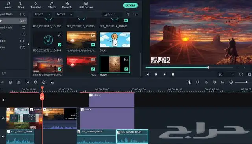Screen dimensions: 252x144
Task: Select the sample colors folder (15)
Action: coord(13,41)
